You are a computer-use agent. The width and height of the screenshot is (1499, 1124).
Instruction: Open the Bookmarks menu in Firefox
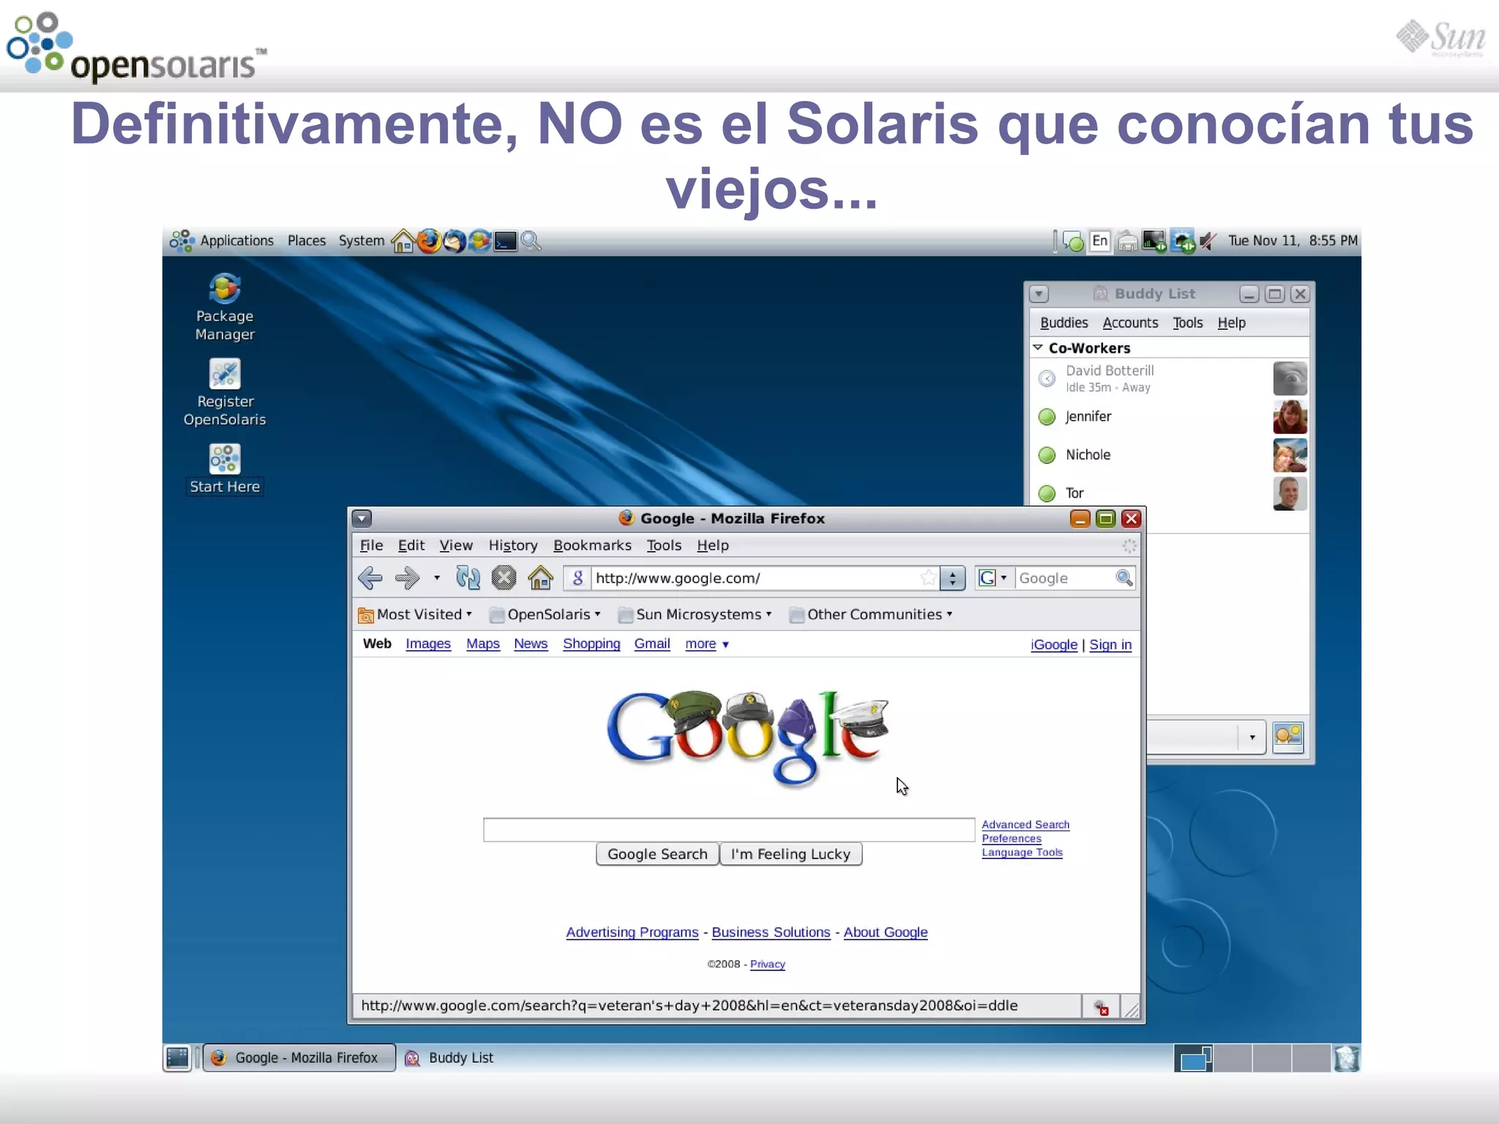pyautogui.click(x=592, y=545)
